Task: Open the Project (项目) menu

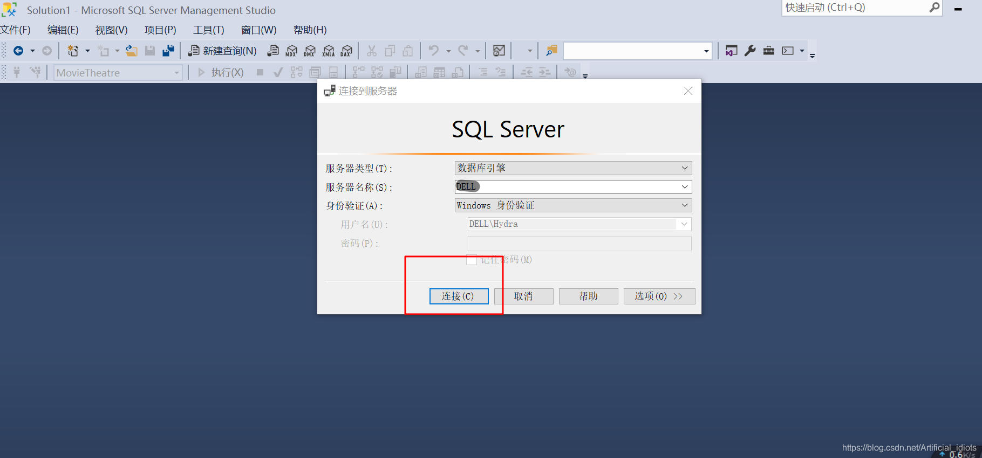Action: [160, 30]
